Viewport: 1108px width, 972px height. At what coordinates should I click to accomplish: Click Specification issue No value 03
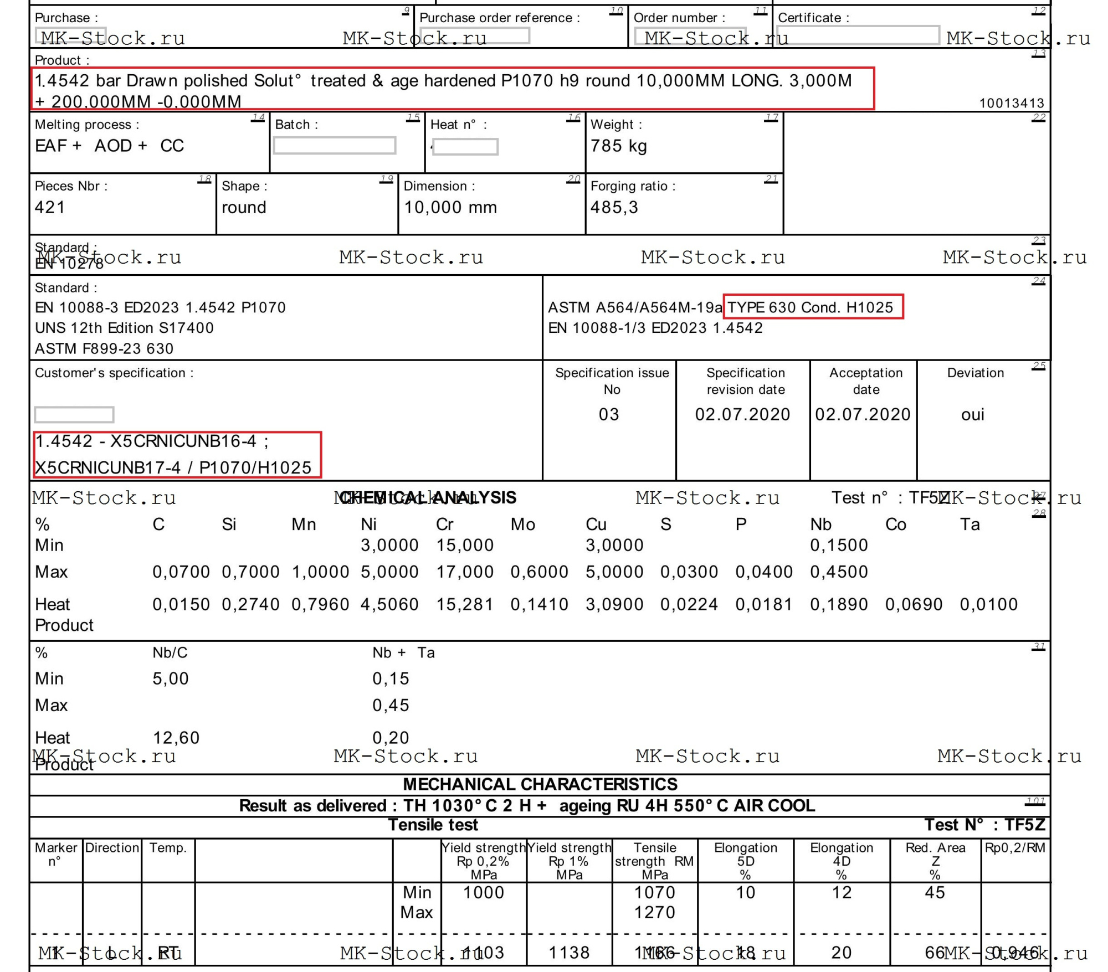coord(608,414)
